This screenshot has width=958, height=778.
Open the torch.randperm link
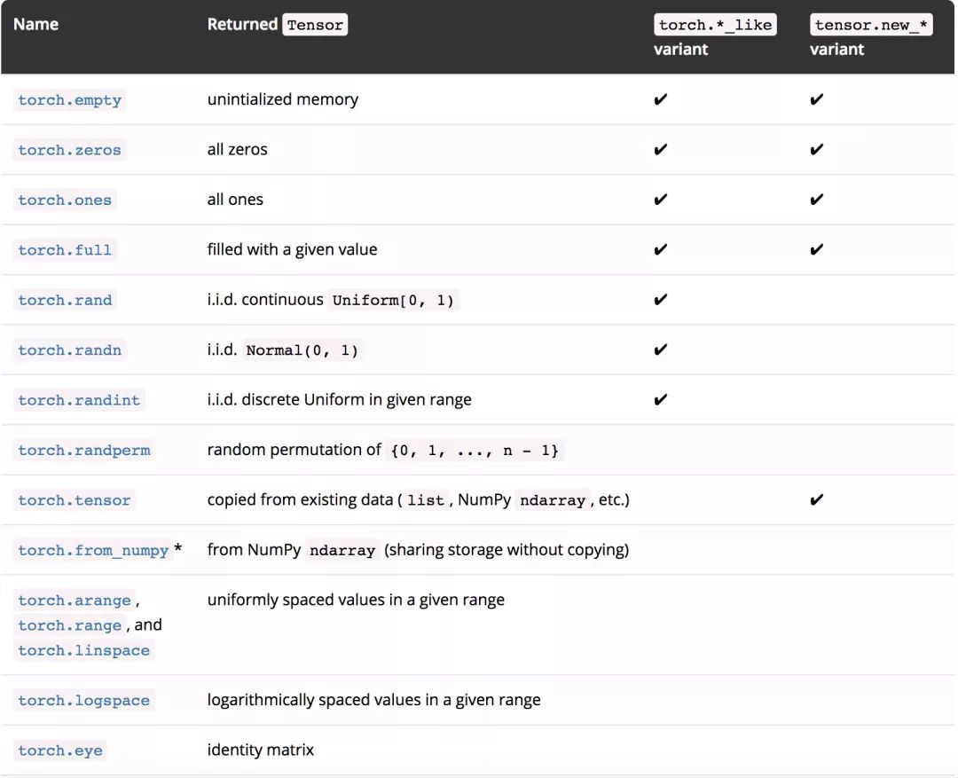84,451
